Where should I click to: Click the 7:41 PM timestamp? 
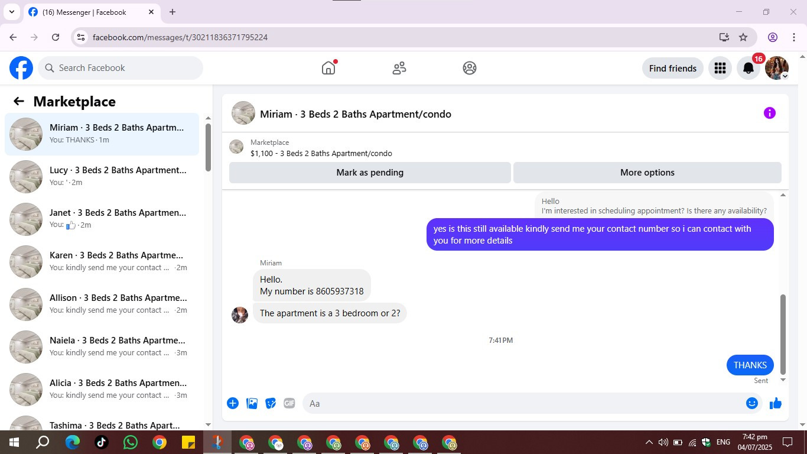coord(501,340)
